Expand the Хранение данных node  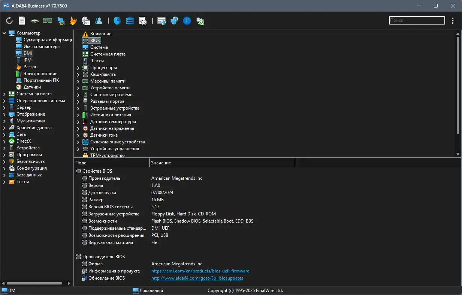tap(4, 128)
